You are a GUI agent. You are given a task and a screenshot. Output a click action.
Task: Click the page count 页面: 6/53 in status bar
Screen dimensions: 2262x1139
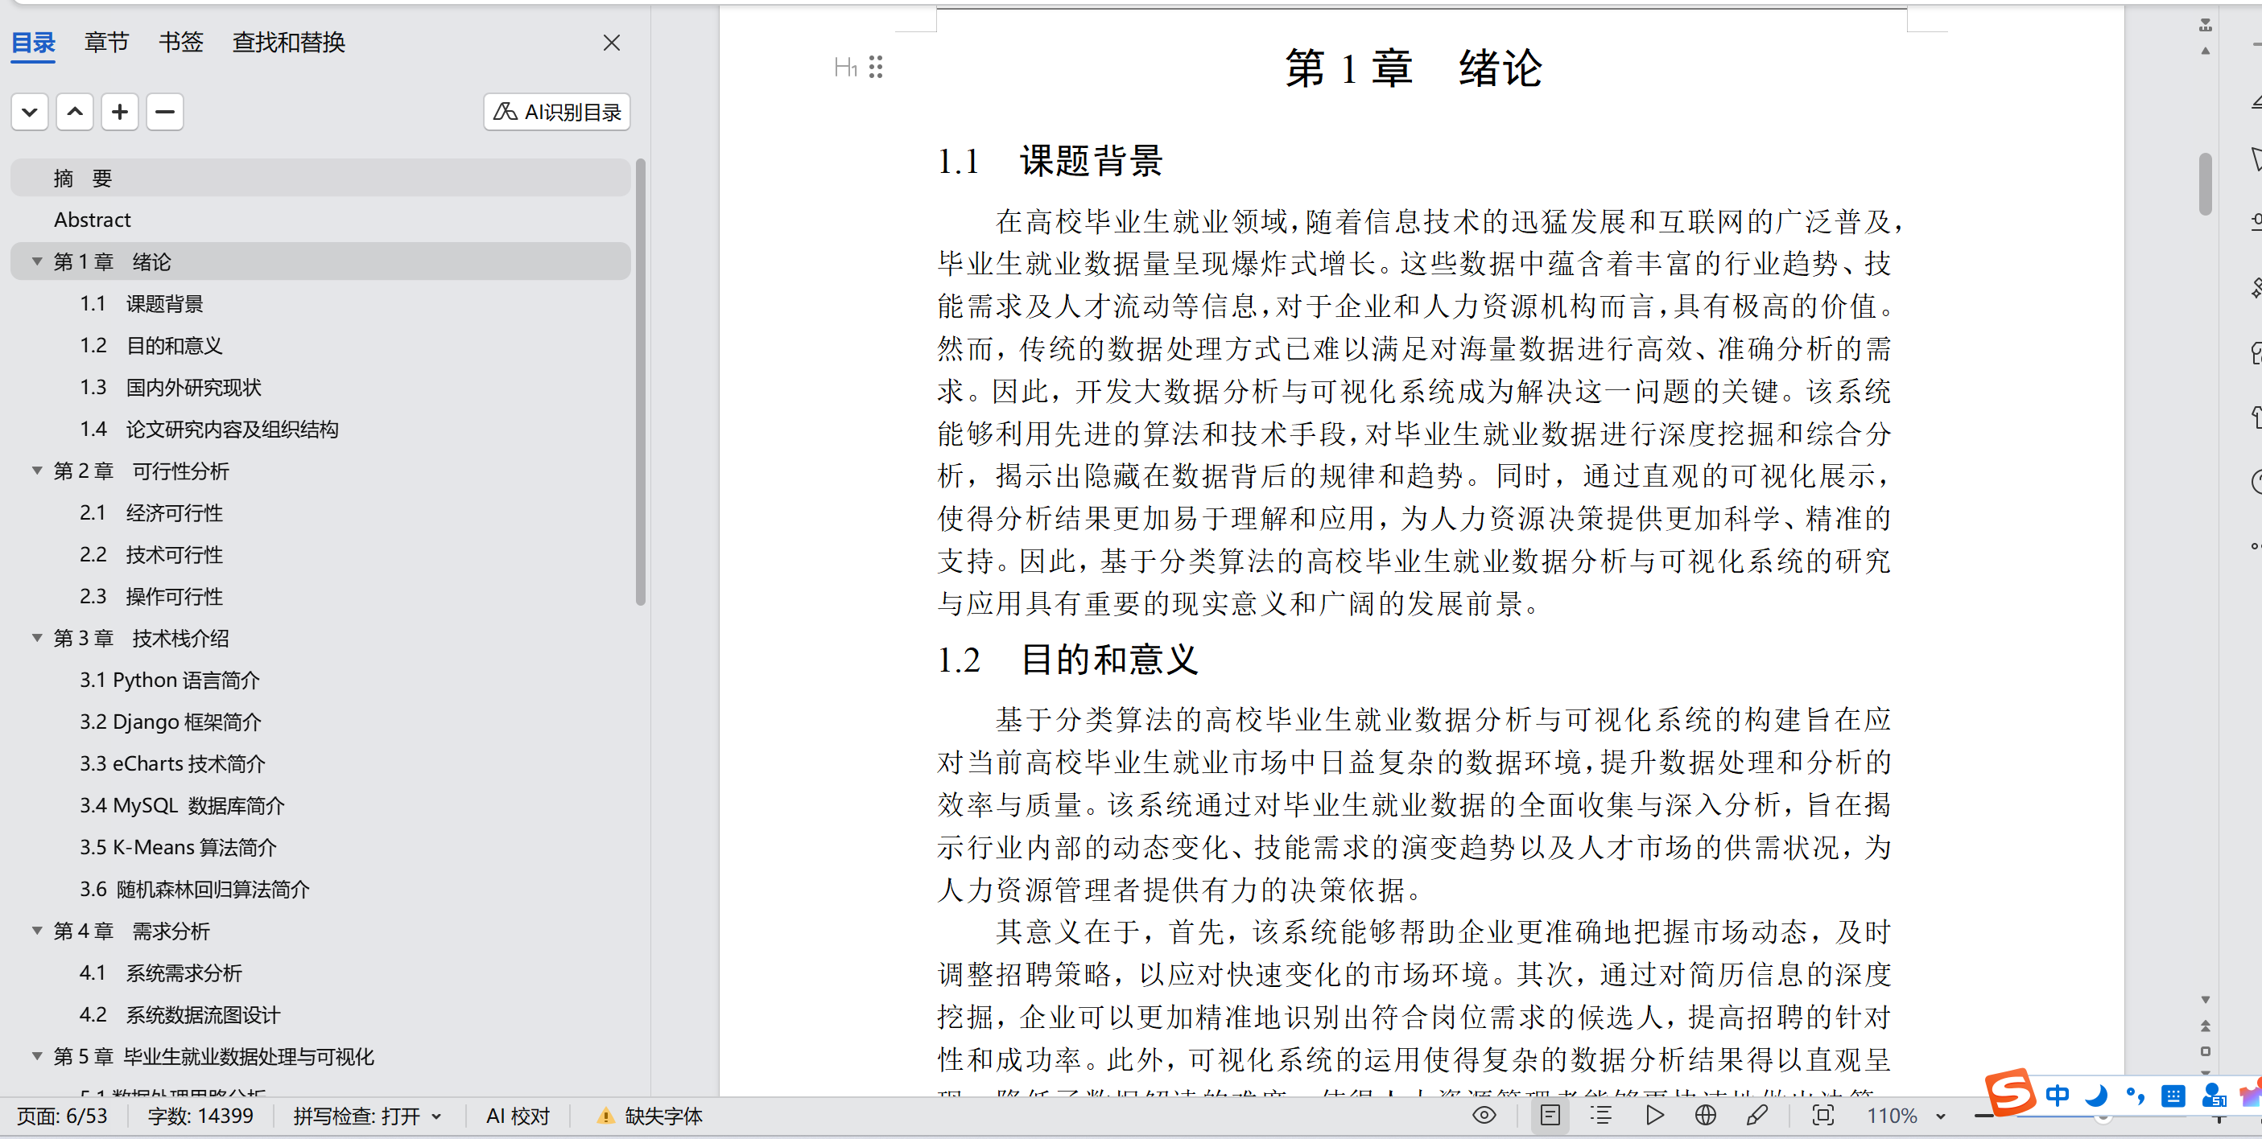[x=62, y=1116]
